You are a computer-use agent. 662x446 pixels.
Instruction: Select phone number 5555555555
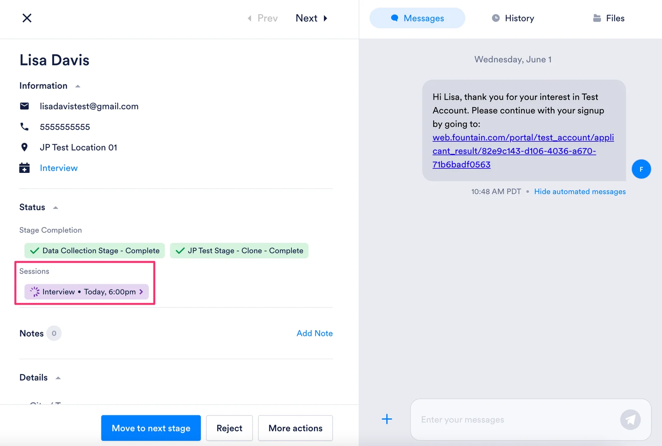65,127
